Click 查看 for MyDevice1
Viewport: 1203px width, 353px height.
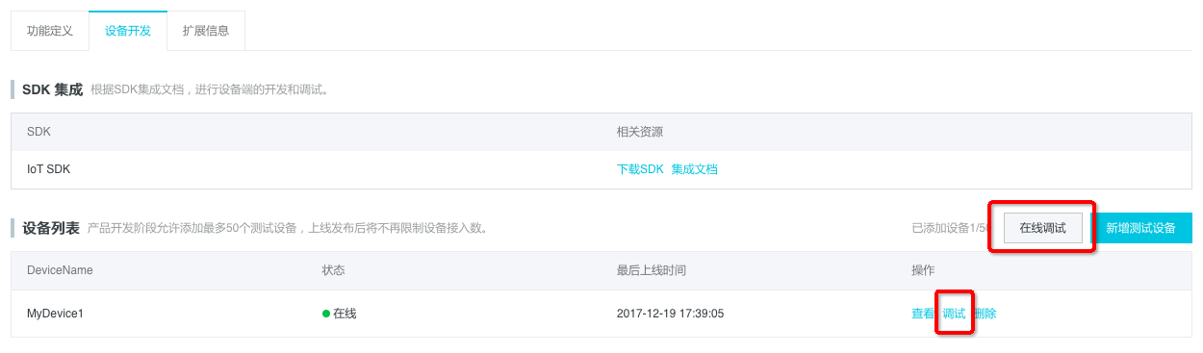coord(923,314)
